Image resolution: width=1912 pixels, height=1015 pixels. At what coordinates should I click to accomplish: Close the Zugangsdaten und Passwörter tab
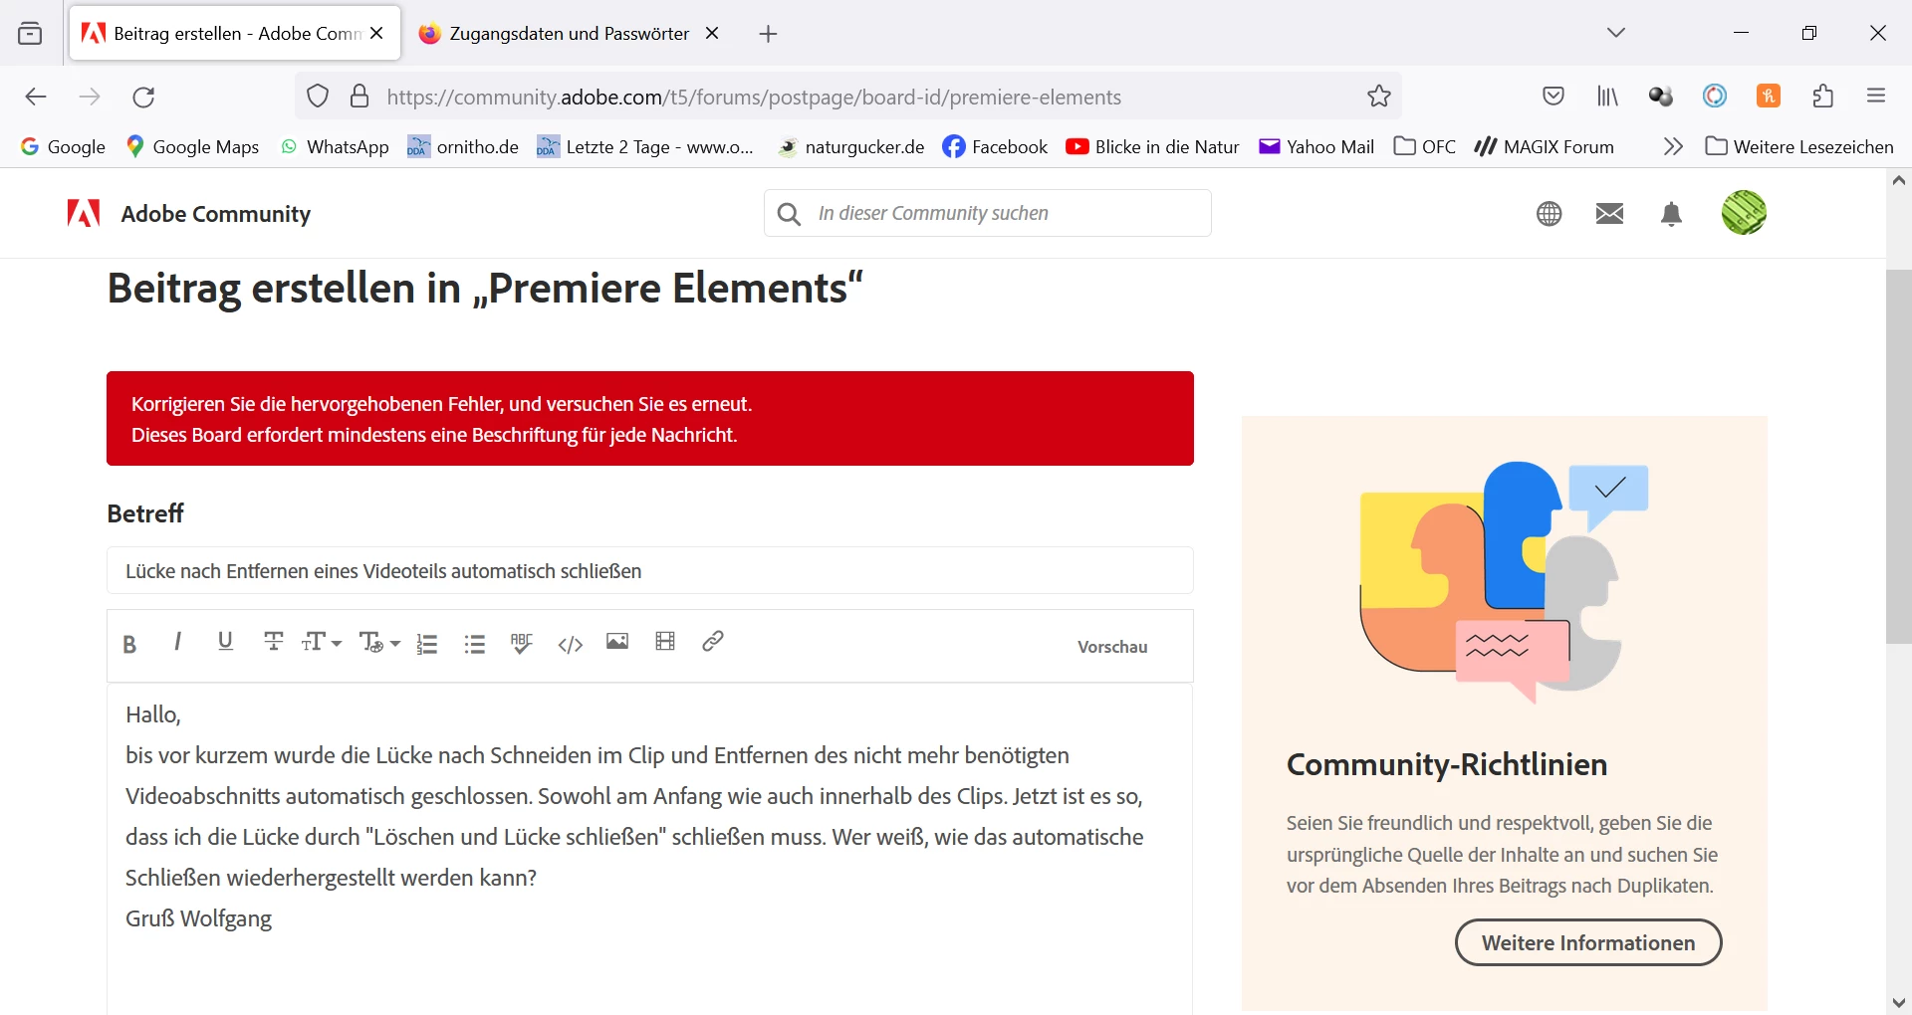coord(712,33)
